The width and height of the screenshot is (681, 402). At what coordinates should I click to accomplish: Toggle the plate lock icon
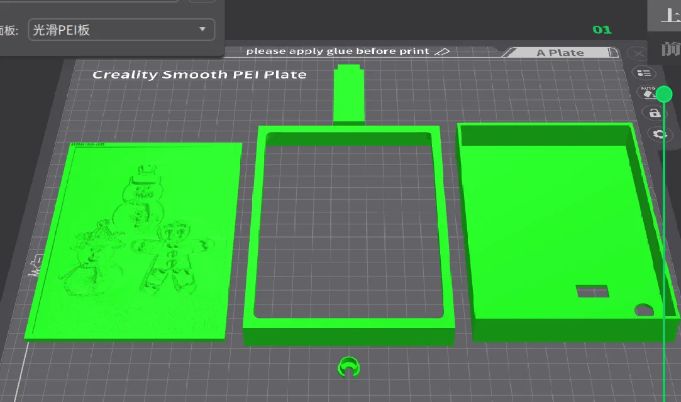(655, 113)
